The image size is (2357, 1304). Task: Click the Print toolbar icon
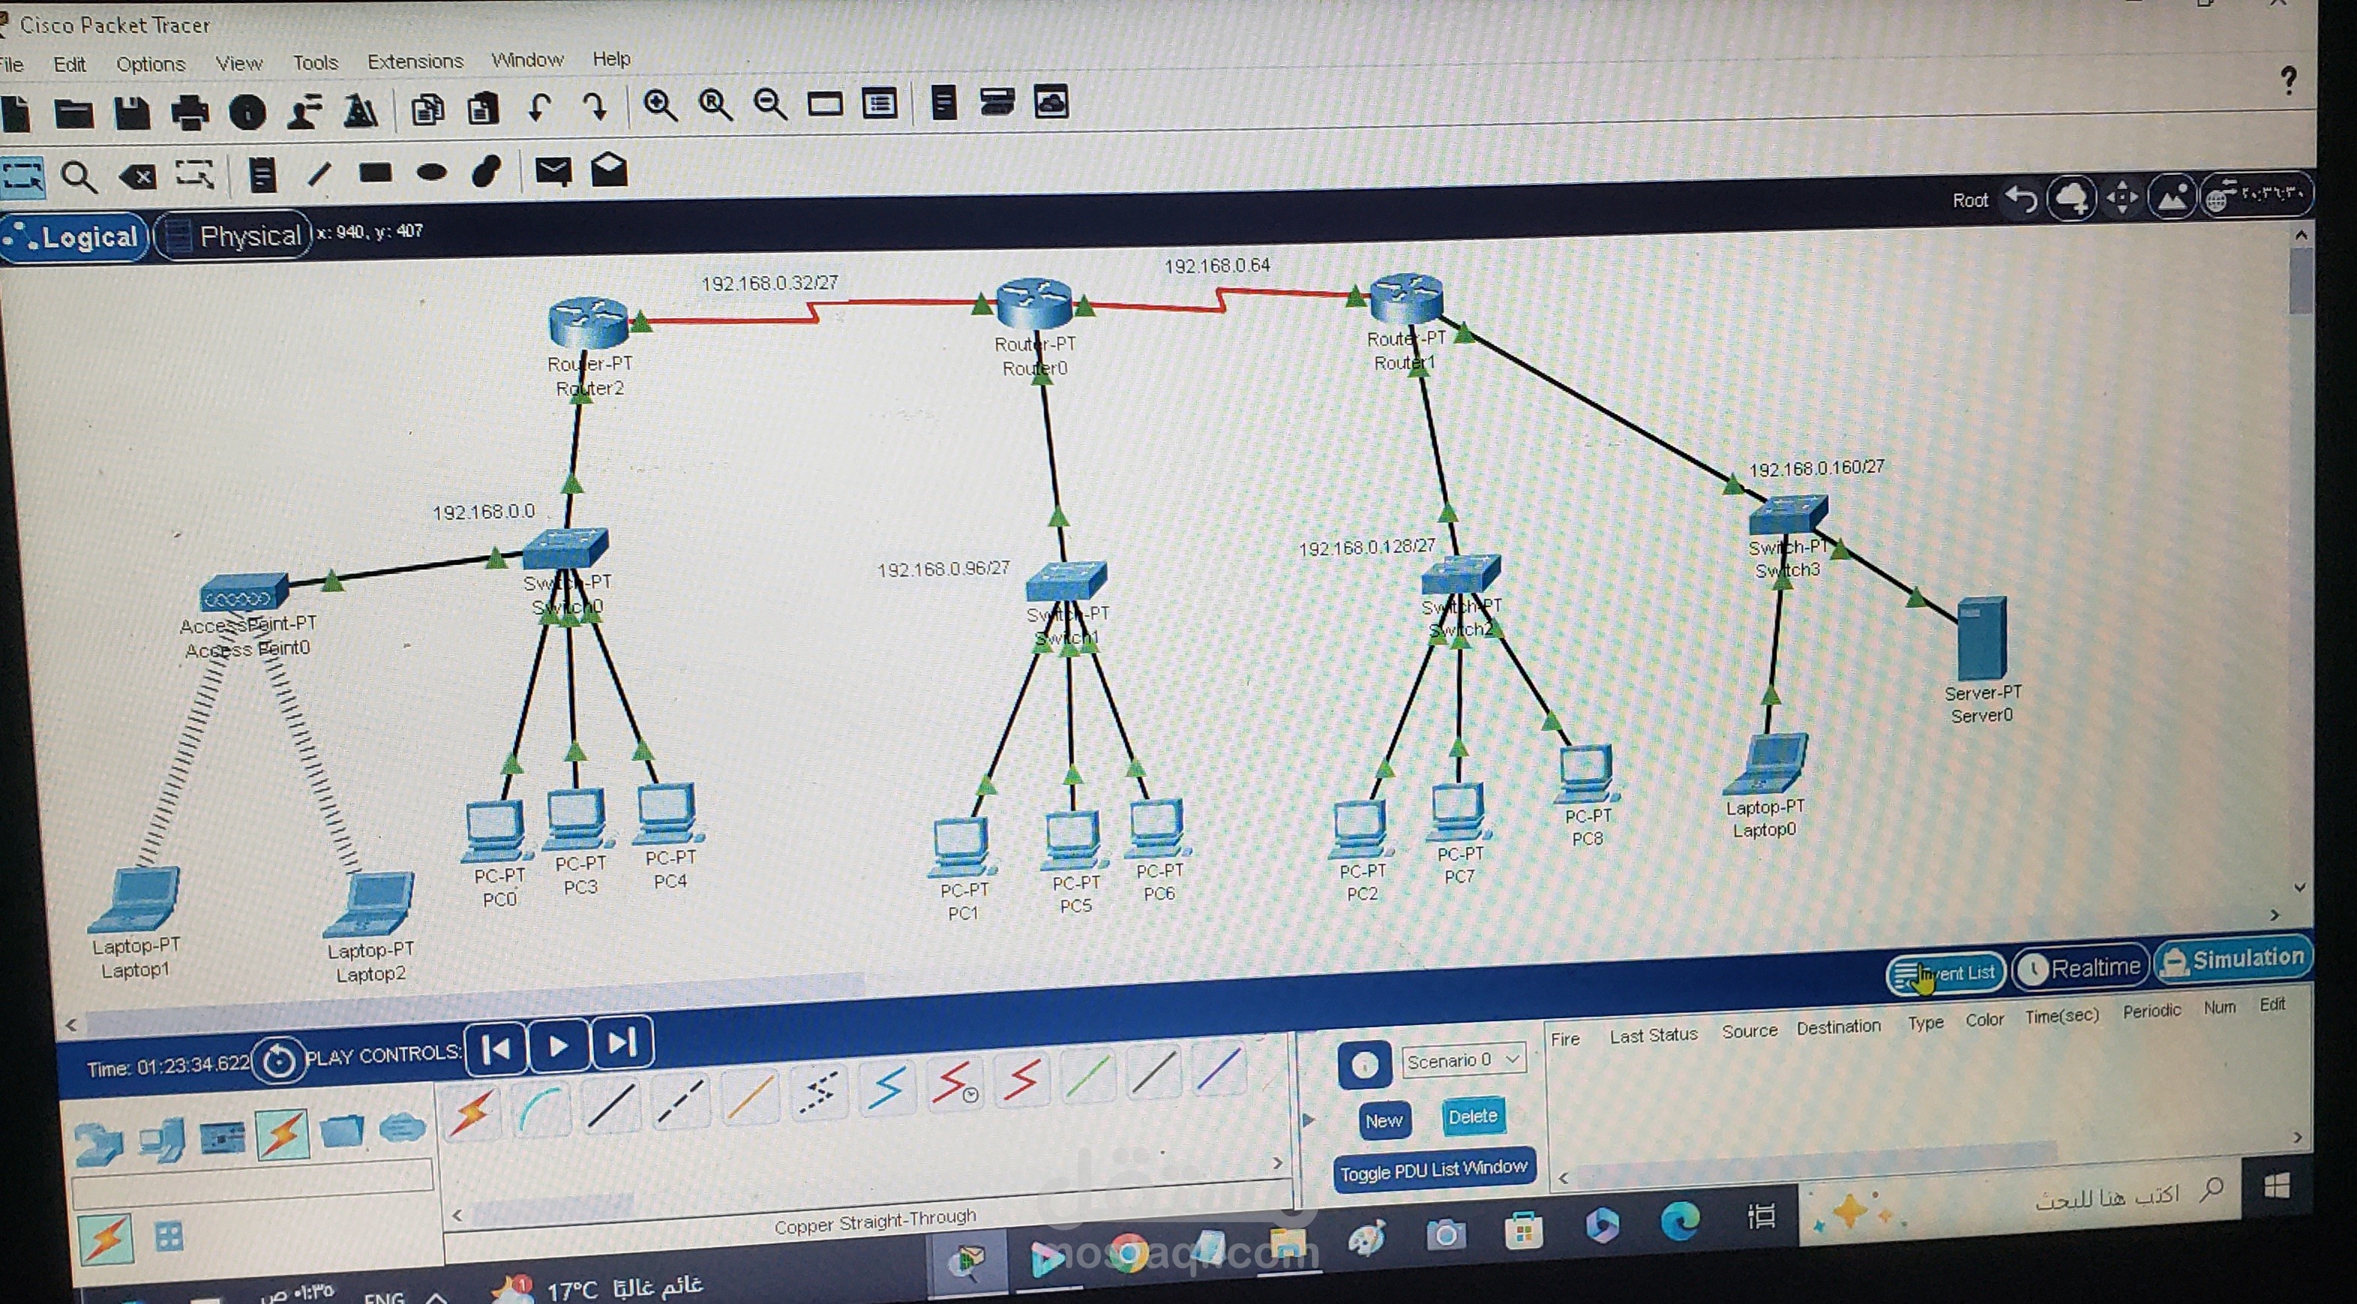pos(189,113)
